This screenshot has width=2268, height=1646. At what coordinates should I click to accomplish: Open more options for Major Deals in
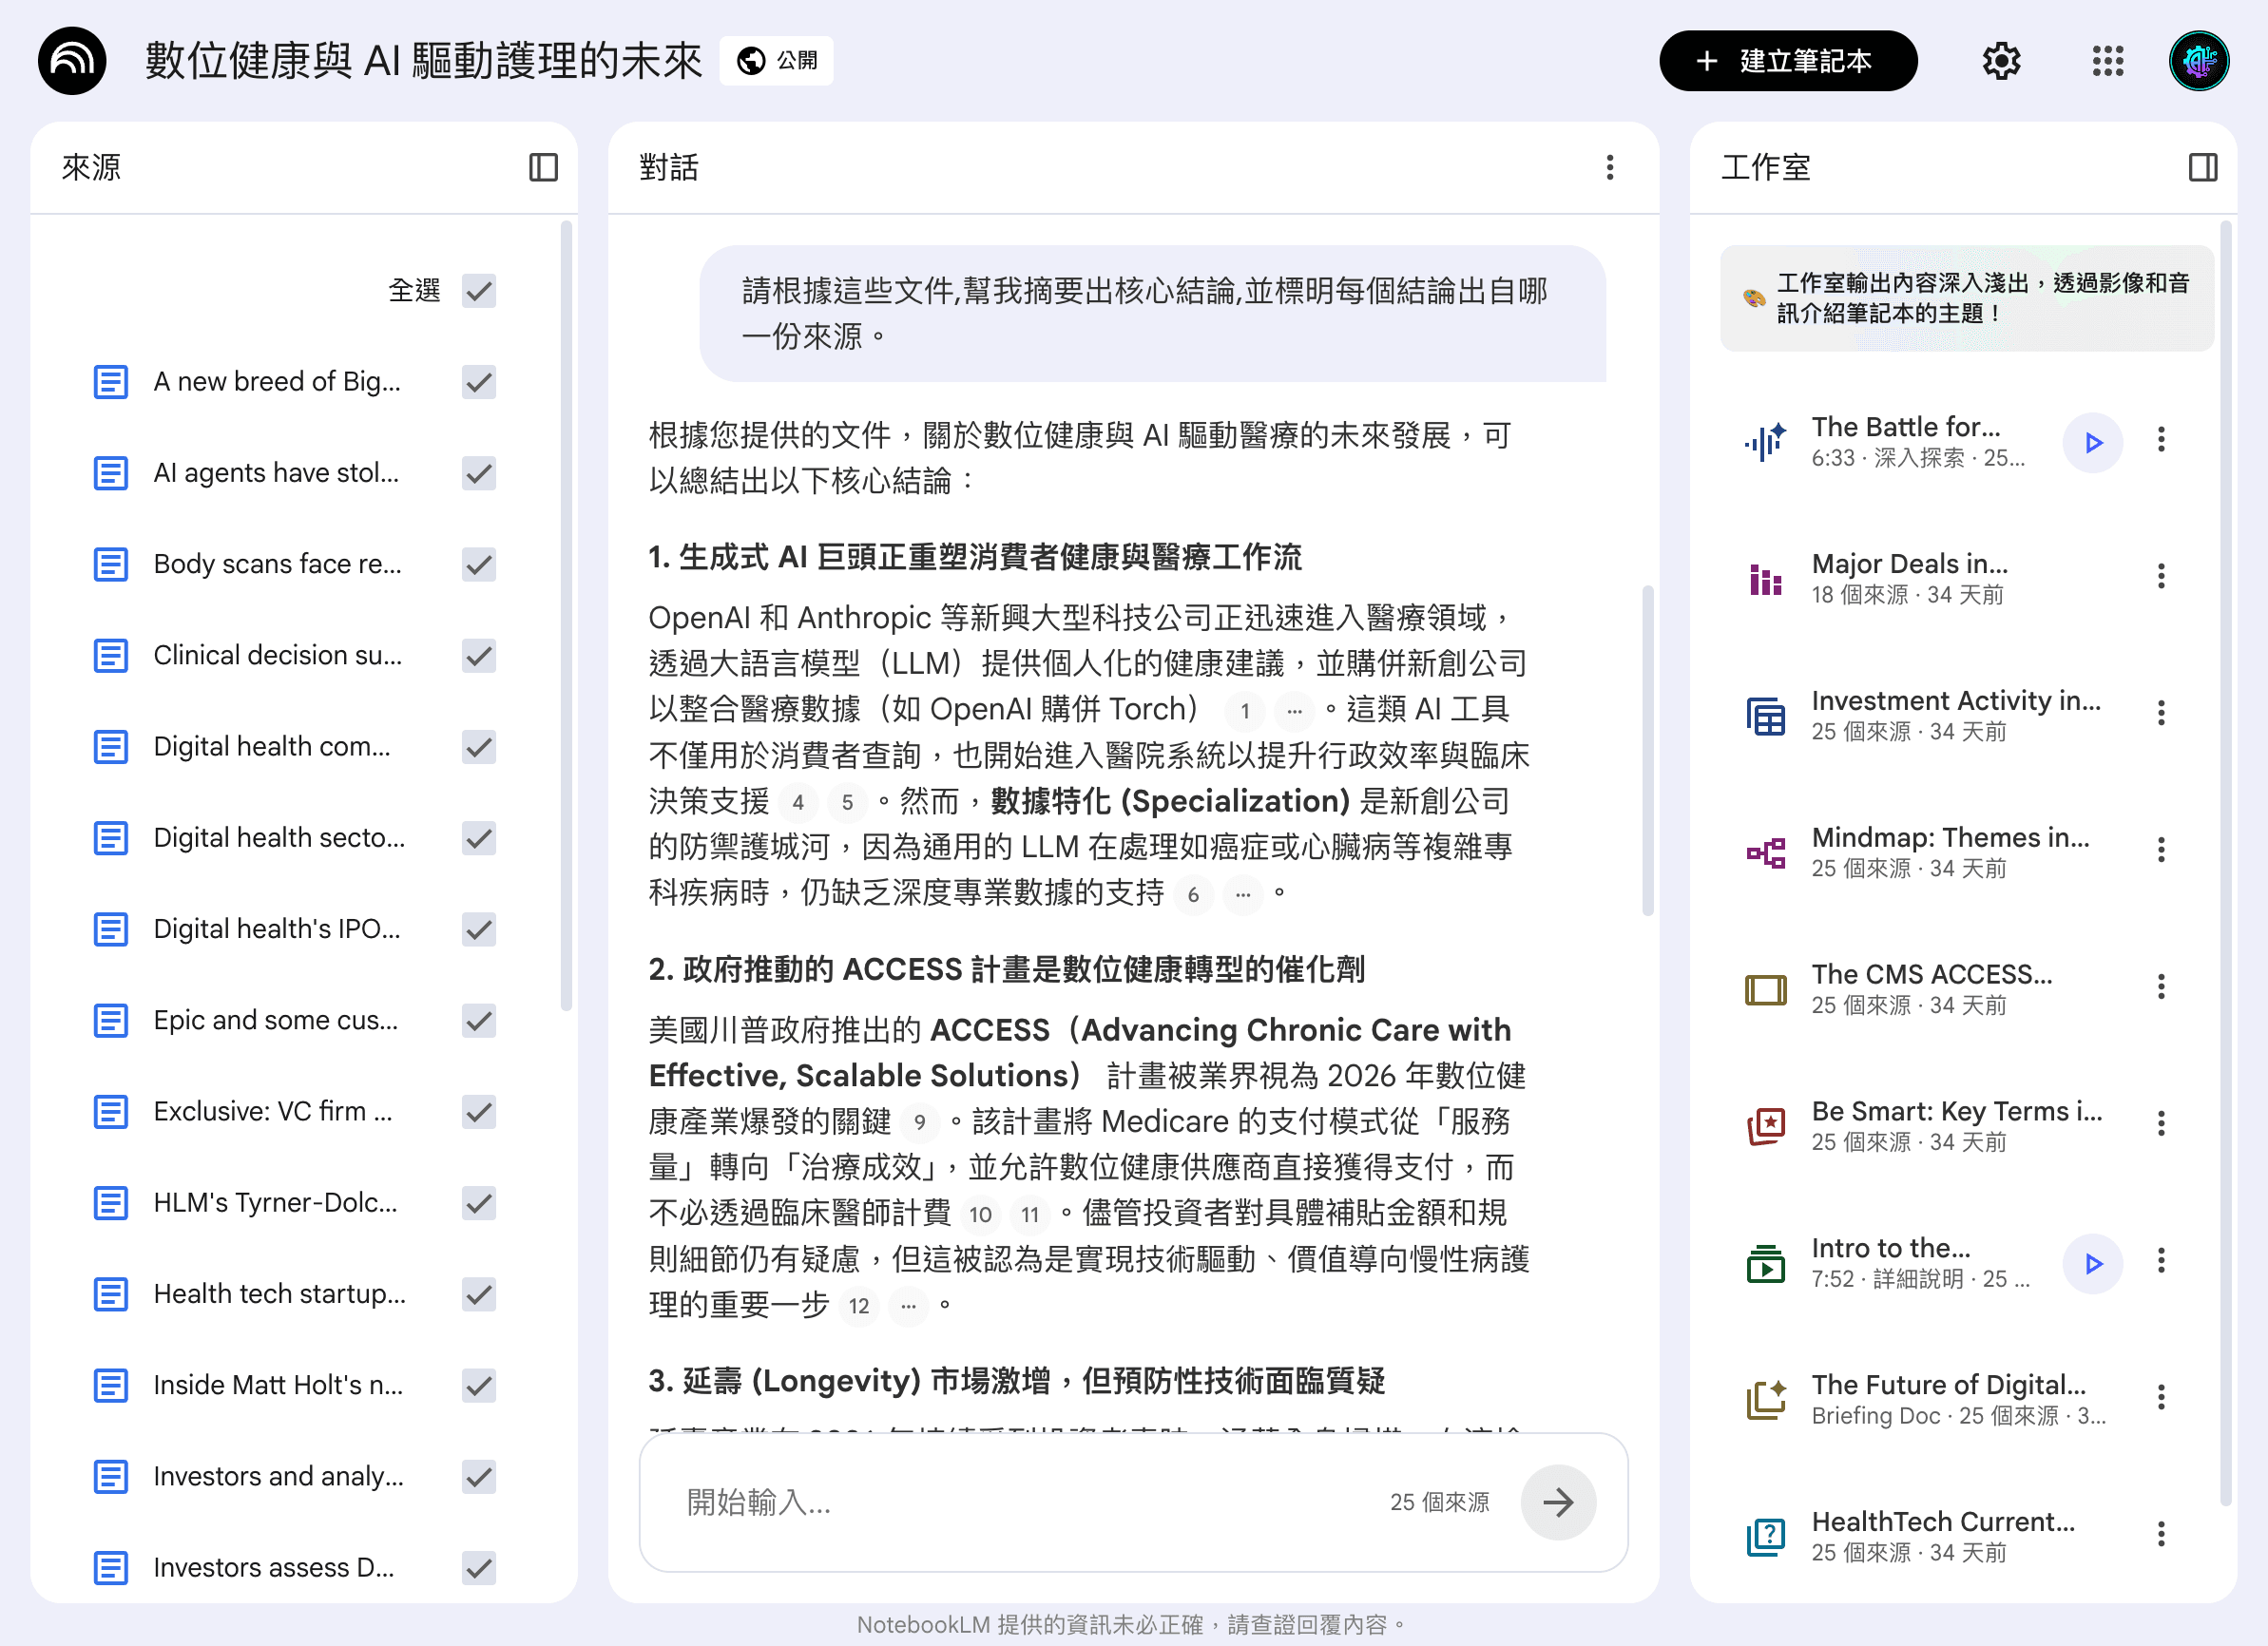2160,576
